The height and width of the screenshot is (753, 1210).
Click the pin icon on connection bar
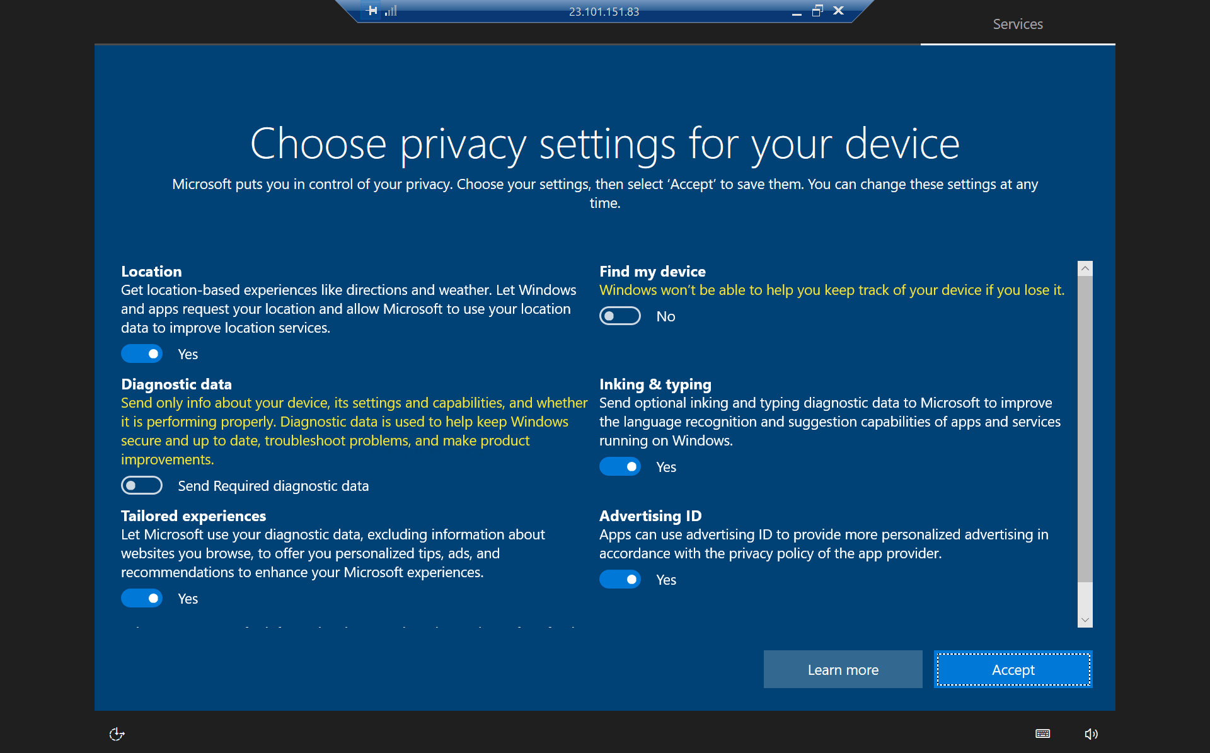[x=372, y=10]
